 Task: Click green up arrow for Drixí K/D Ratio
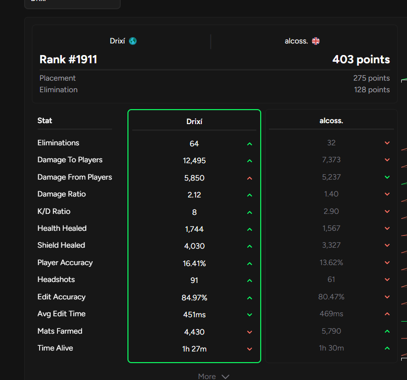coord(250,212)
